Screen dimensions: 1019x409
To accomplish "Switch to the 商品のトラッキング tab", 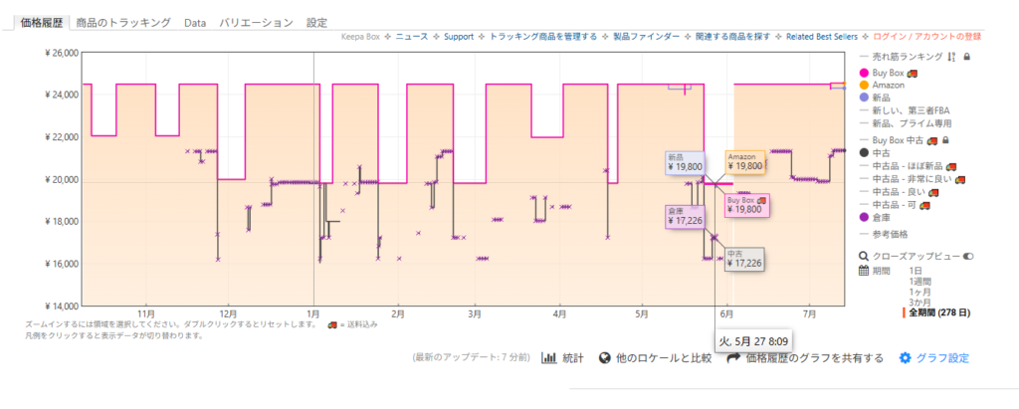I will tap(123, 22).
